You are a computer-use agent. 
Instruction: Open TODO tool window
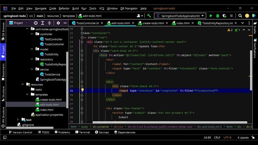[44, 133]
